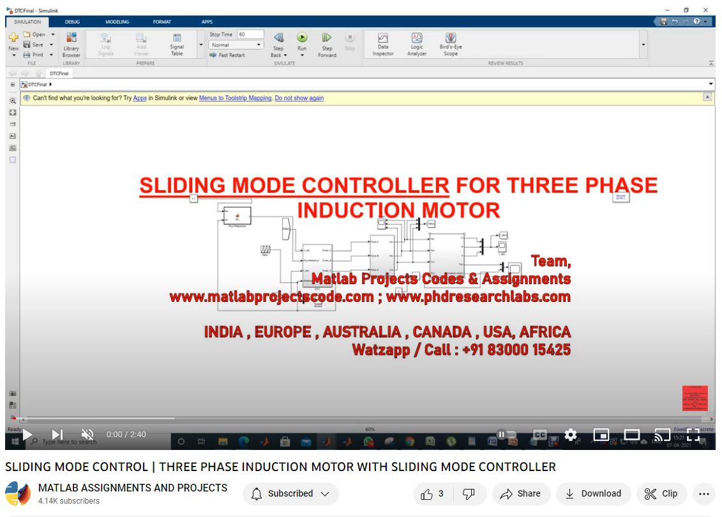Like the video with thumbs up
722x517 pixels.
tap(432, 493)
